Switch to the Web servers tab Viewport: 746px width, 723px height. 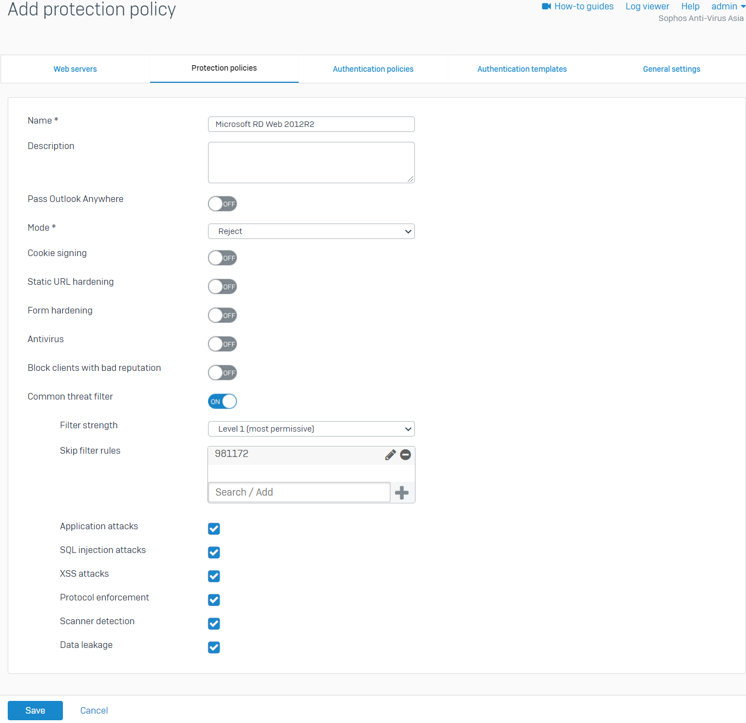(75, 68)
